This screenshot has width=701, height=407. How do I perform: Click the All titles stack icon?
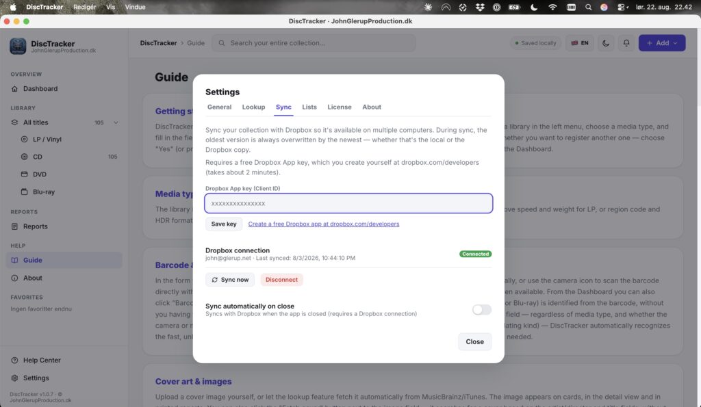tap(15, 122)
